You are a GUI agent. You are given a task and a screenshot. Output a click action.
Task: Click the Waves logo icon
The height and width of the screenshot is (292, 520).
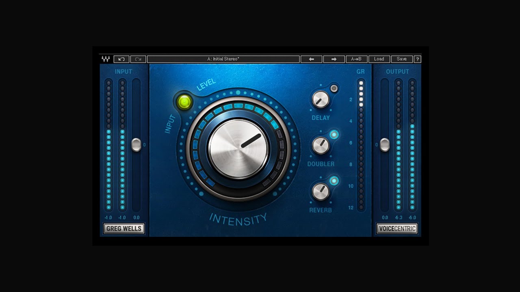pyautogui.click(x=106, y=59)
